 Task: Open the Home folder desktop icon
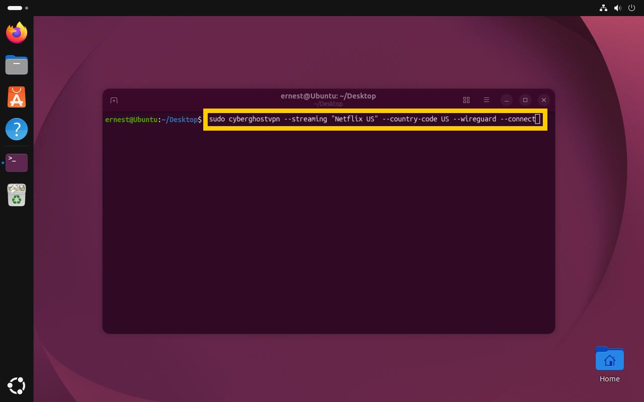click(x=609, y=365)
